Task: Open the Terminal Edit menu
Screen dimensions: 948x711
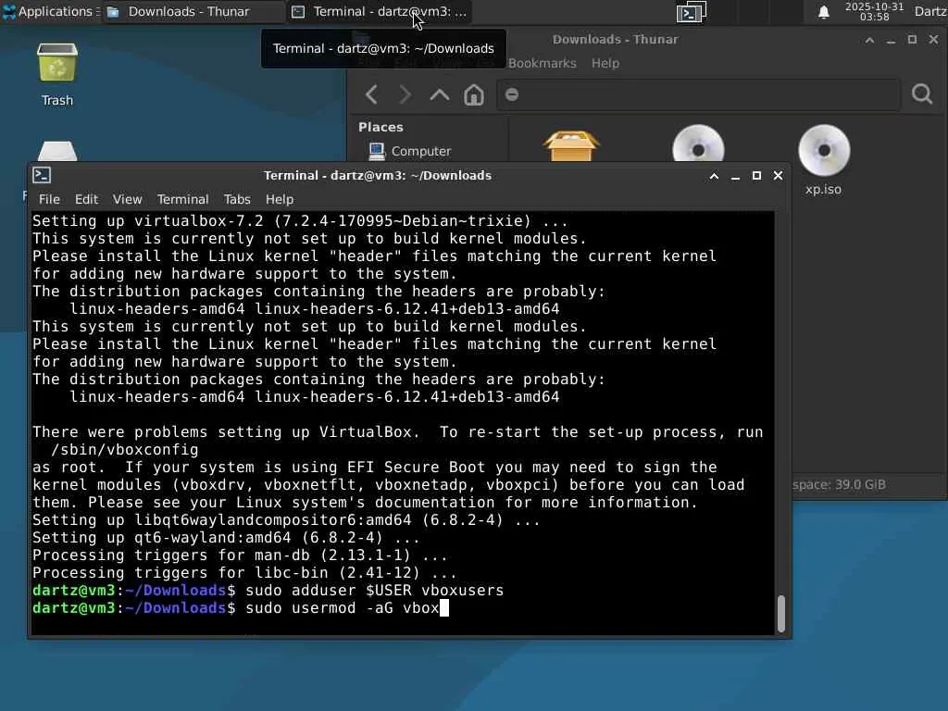Action: click(86, 200)
